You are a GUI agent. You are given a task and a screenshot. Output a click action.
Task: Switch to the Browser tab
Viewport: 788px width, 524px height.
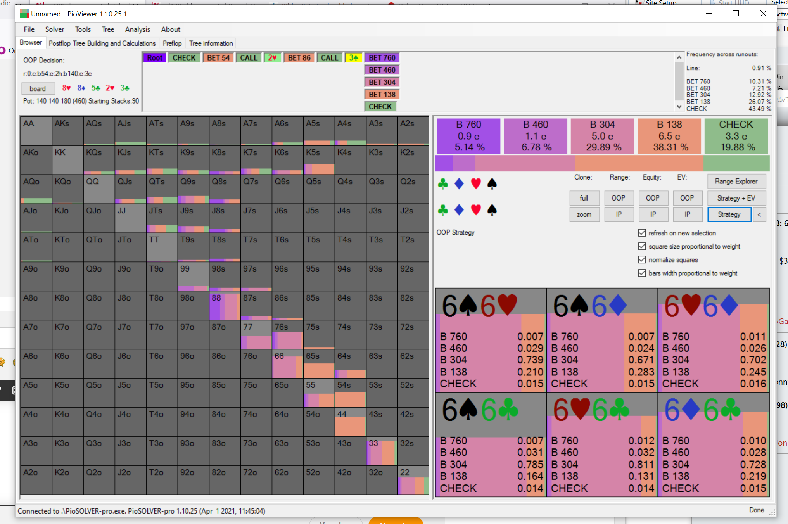tap(31, 43)
